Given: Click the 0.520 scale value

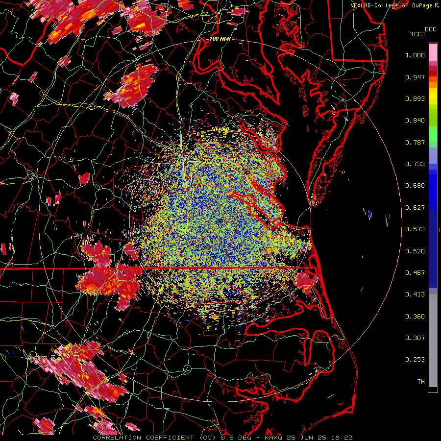Looking at the screenshot, I should click(415, 251).
